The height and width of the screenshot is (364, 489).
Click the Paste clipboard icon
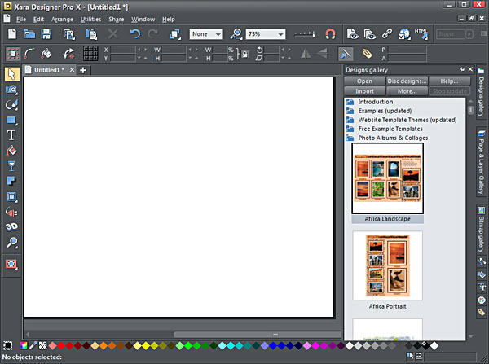(91, 33)
